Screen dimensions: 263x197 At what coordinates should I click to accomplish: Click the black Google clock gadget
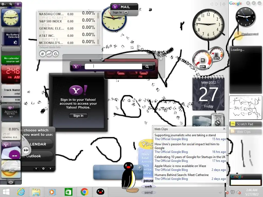(245, 17)
